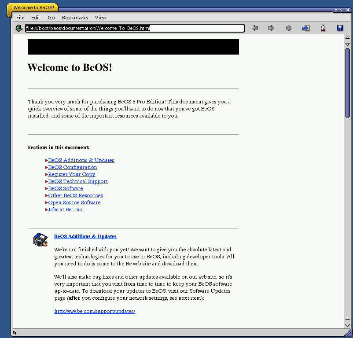The image size is (353, 338).
Task: Click the Reload page icon with blue arrow
Action: (x=305, y=28)
